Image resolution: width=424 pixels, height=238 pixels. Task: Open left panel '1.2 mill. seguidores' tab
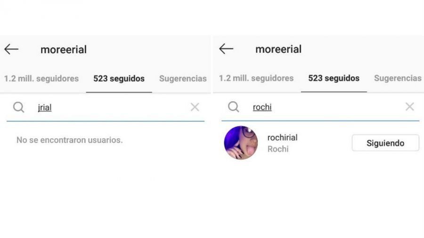pyautogui.click(x=41, y=79)
